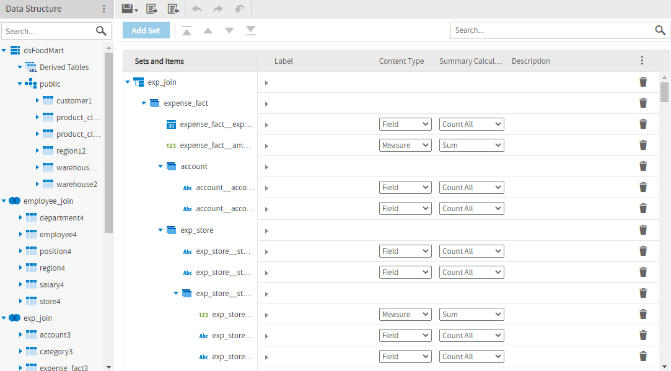This screenshot has width=671, height=371.
Task: Select the category3 table
Action: (x=56, y=351)
